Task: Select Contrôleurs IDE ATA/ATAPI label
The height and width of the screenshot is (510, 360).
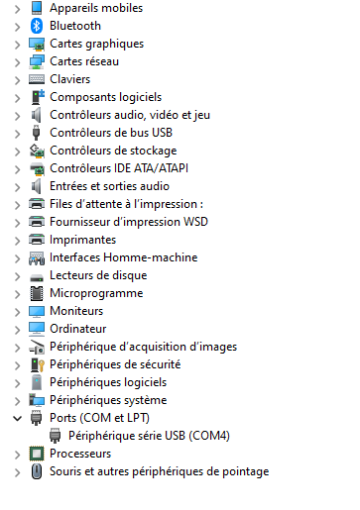Action: click(x=119, y=168)
